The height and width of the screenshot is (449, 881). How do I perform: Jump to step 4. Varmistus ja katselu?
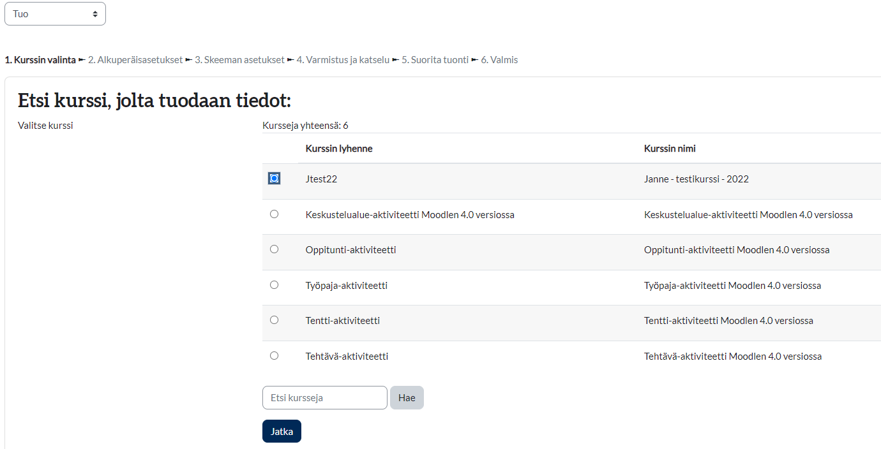pyautogui.click(x=343, y=60)
